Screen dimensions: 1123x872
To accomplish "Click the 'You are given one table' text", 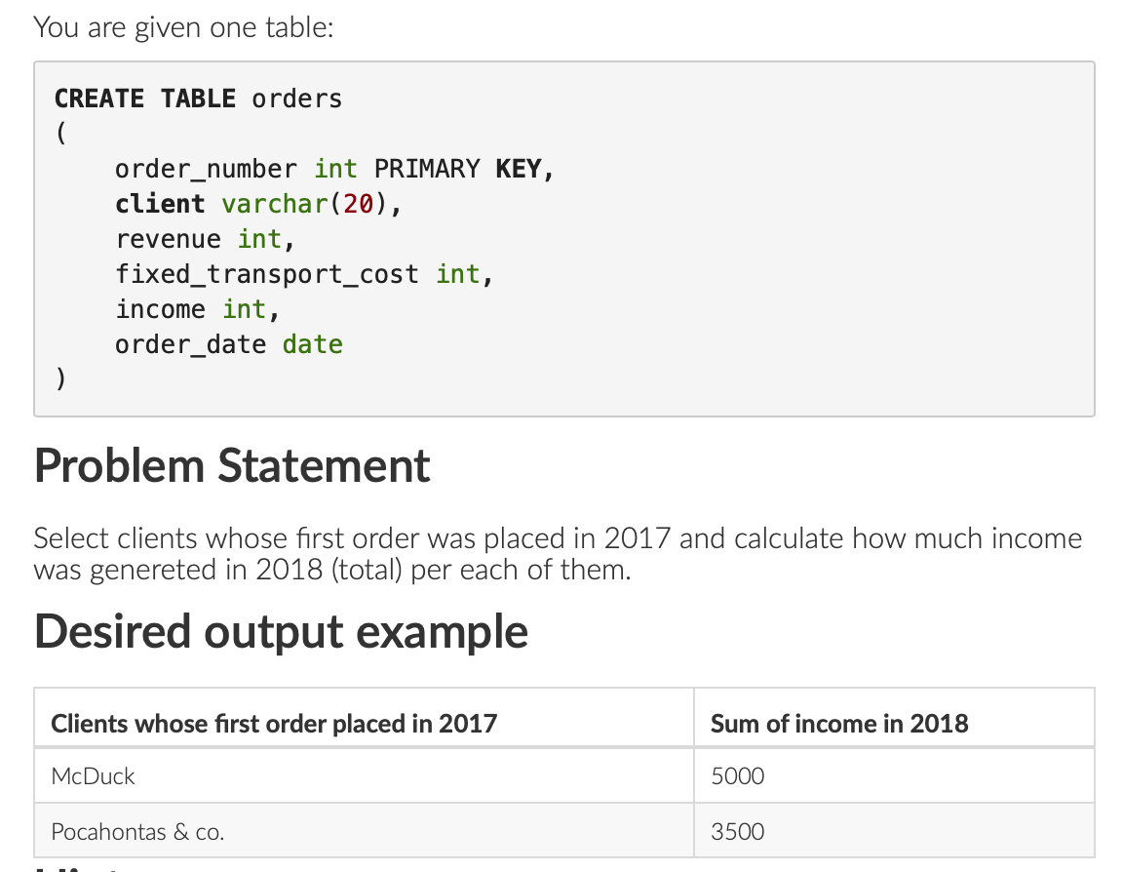I will (x=181, y=26).
